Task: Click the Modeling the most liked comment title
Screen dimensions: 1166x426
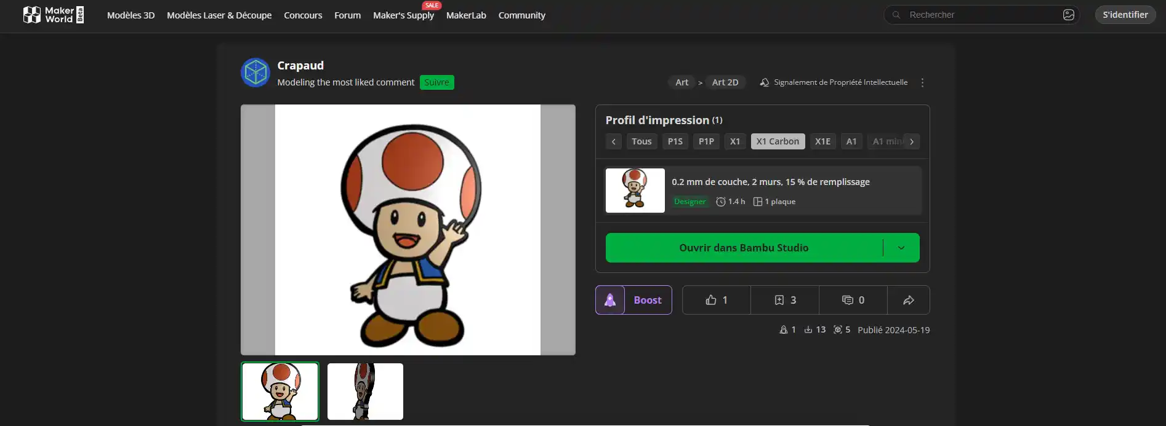Action: click(x=346, y=82)
